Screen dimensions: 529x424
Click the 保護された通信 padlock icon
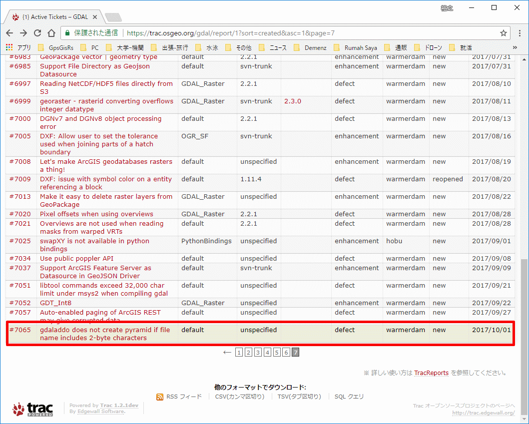67,33
